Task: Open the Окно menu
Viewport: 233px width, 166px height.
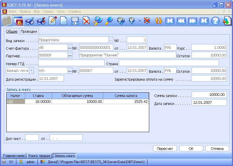Action: (x=61, y=11)
